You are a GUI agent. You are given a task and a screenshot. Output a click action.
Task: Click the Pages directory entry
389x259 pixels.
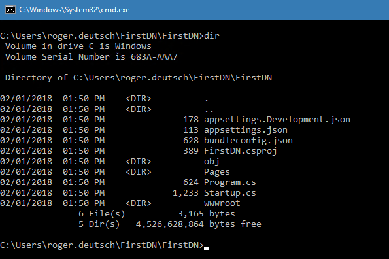tap(217, 172)
